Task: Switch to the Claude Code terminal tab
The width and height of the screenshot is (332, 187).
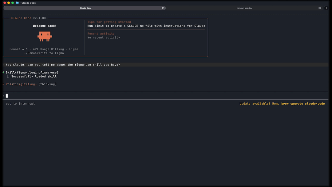Action: click(85, 8)
